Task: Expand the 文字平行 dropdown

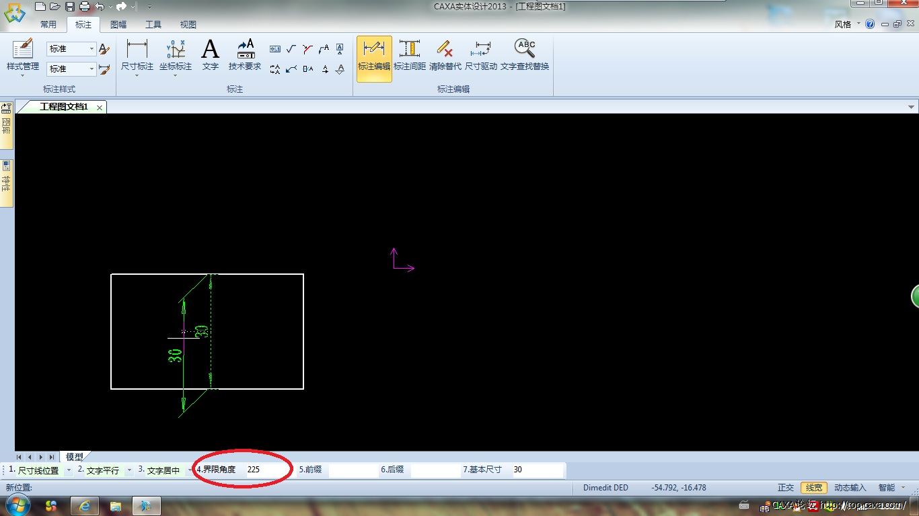Action: [x=128, y=470]
